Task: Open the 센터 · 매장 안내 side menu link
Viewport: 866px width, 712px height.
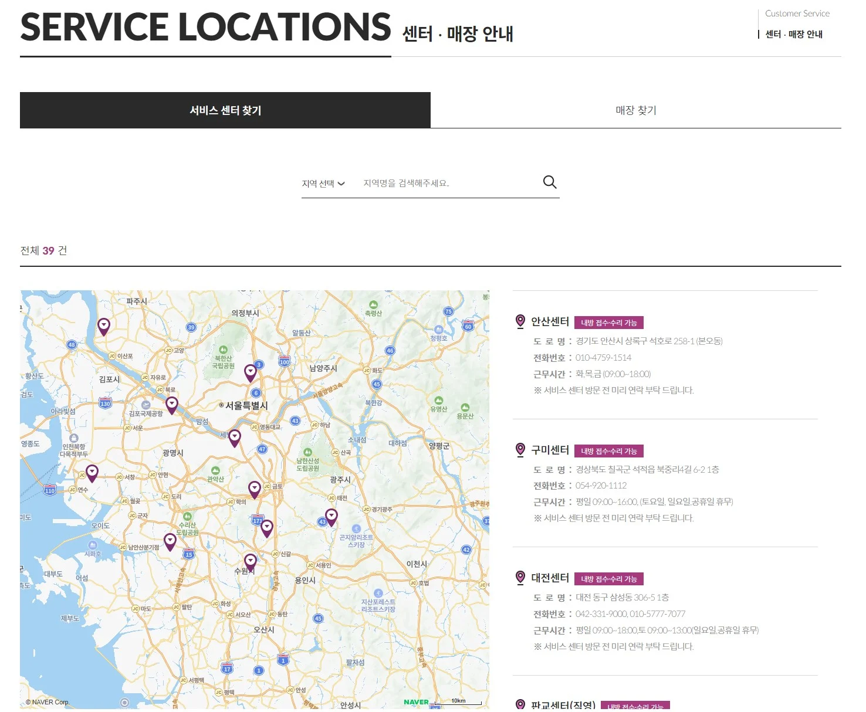Action: coord(794,35)
